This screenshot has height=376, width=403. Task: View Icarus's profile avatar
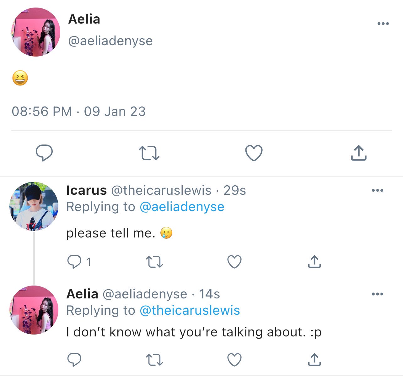(34, 206)
